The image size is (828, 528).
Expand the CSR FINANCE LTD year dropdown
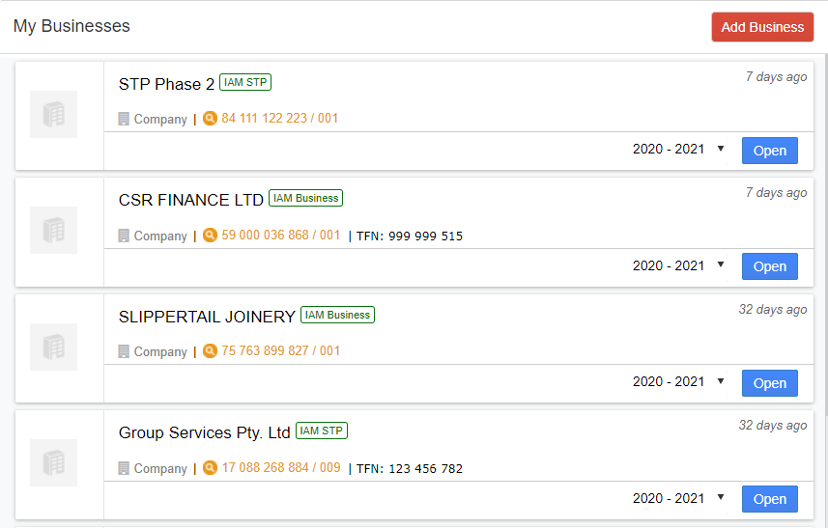tap(678, 265)
